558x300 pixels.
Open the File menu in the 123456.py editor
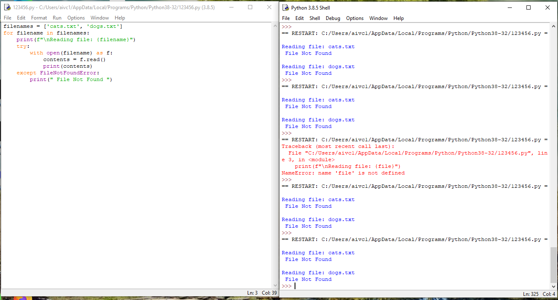coord(7,18)
